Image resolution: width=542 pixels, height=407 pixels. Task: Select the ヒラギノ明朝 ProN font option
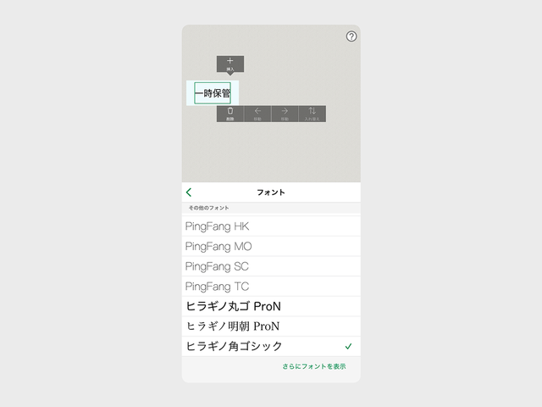coord(271,326)
